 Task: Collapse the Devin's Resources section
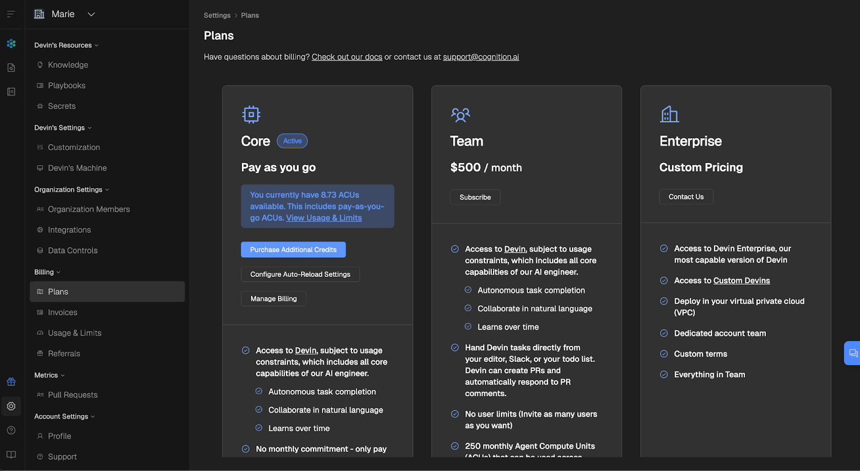(66, 45)
